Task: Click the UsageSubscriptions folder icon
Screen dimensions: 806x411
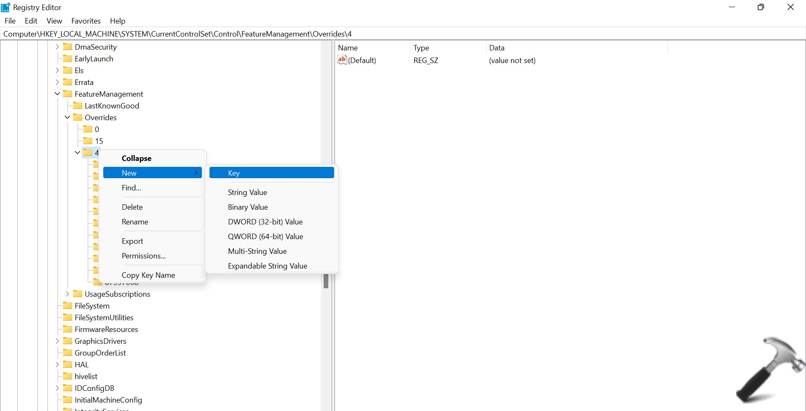Action: tap(78, 294)
